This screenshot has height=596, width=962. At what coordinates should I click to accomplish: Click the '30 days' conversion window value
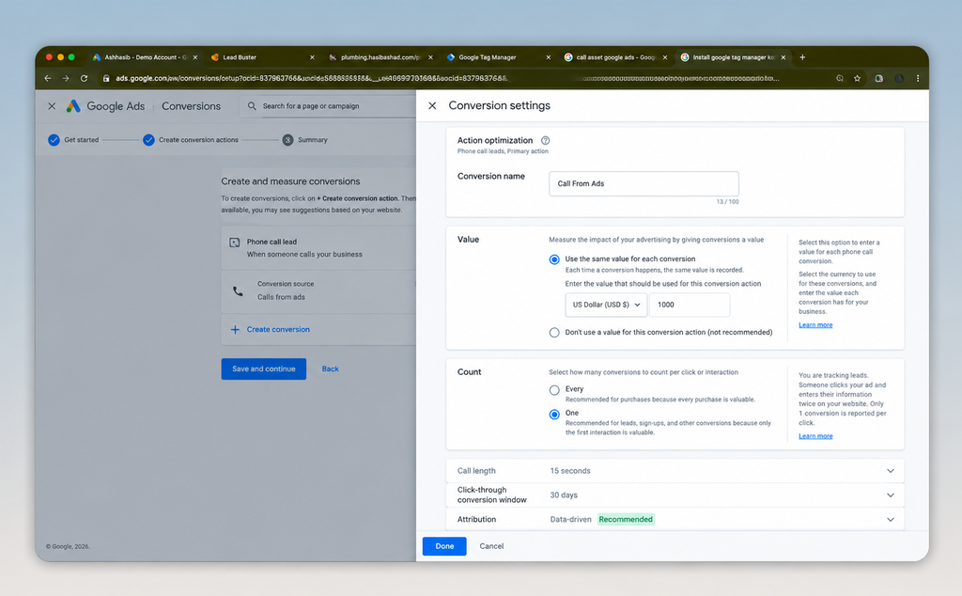coord(564,495)
